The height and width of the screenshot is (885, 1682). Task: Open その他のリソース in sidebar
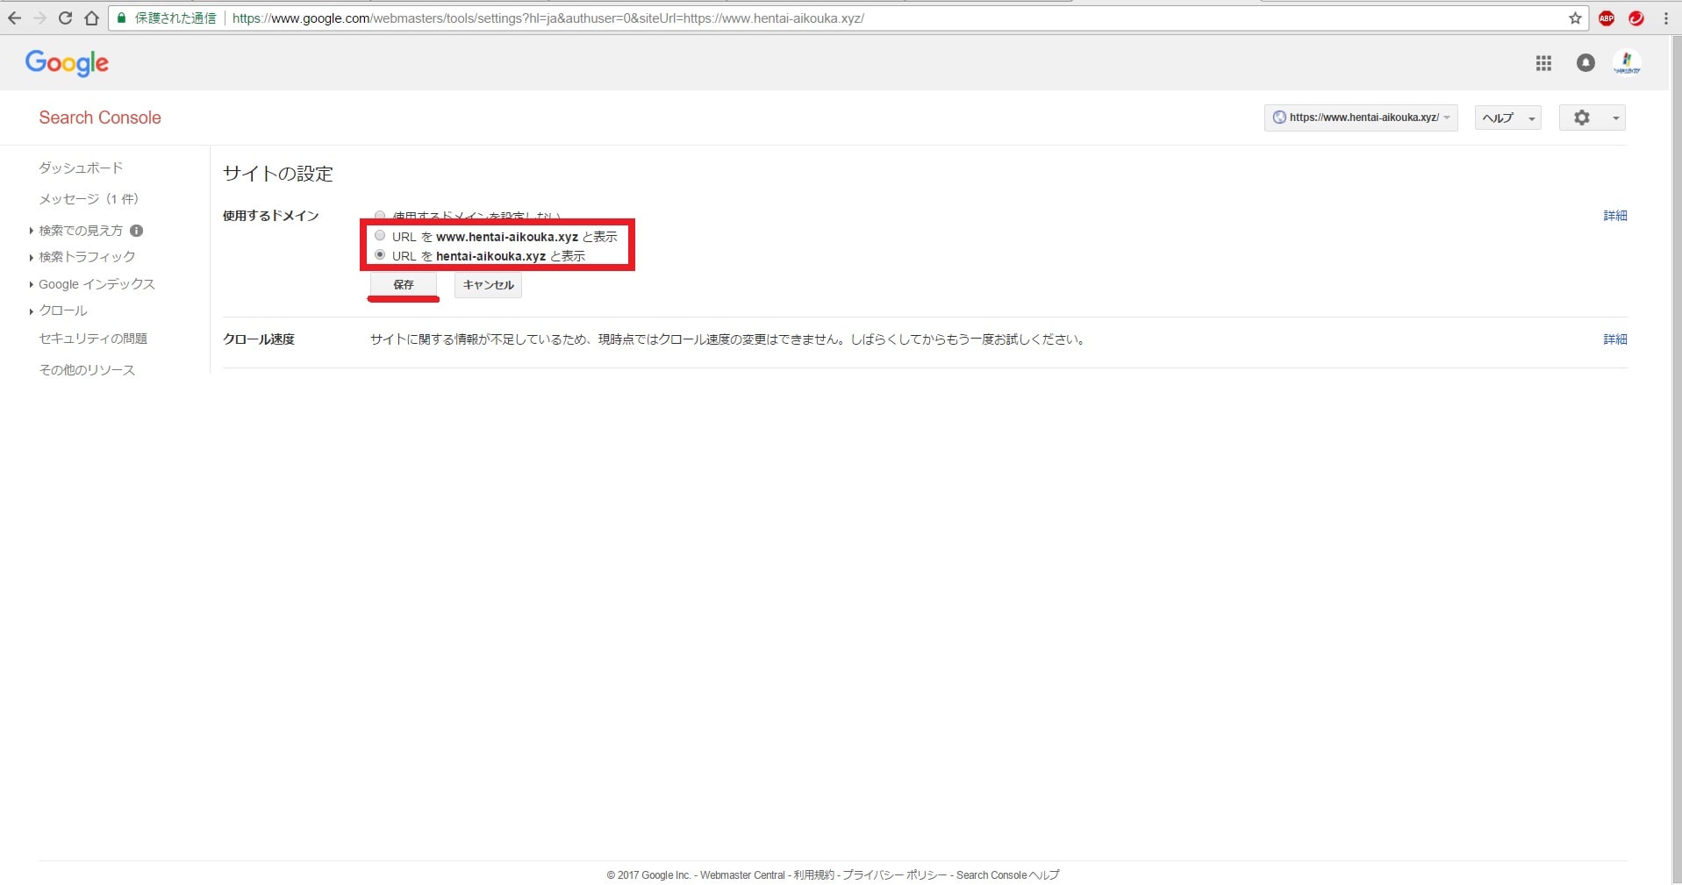coord(87,370)
